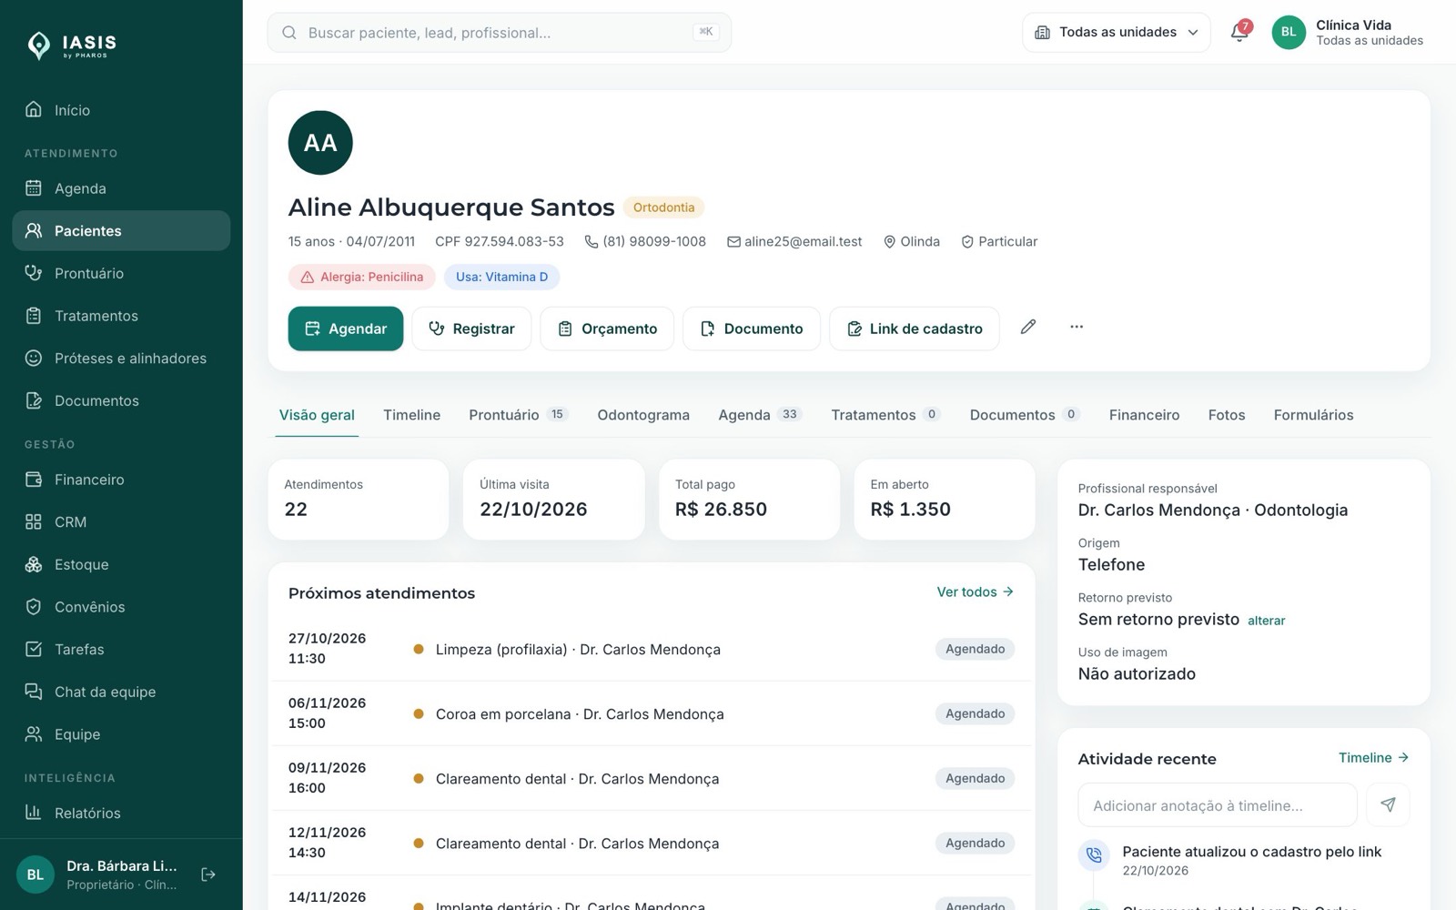The image size is (1456, 910).
Task: Open Estoque in the sidebar
Action: [121, 564]
